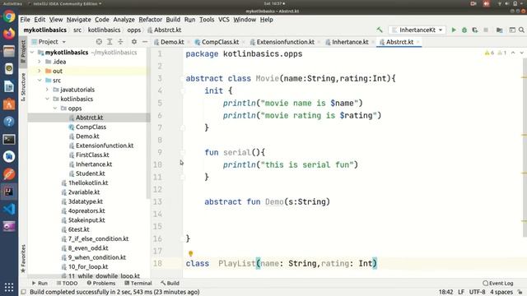Click the Search Everywhere magnifier icon
The image size is (527, 296).
(x=521, y=30)
